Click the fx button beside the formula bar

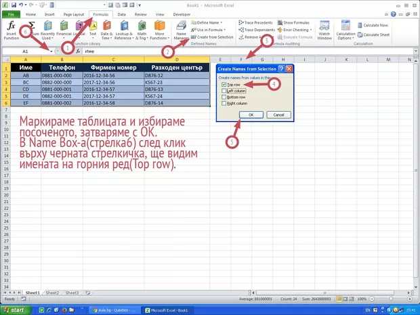tap(78, 51)
